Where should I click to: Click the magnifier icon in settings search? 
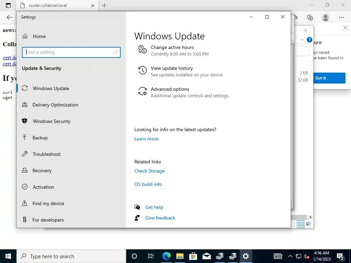point(116,52)
